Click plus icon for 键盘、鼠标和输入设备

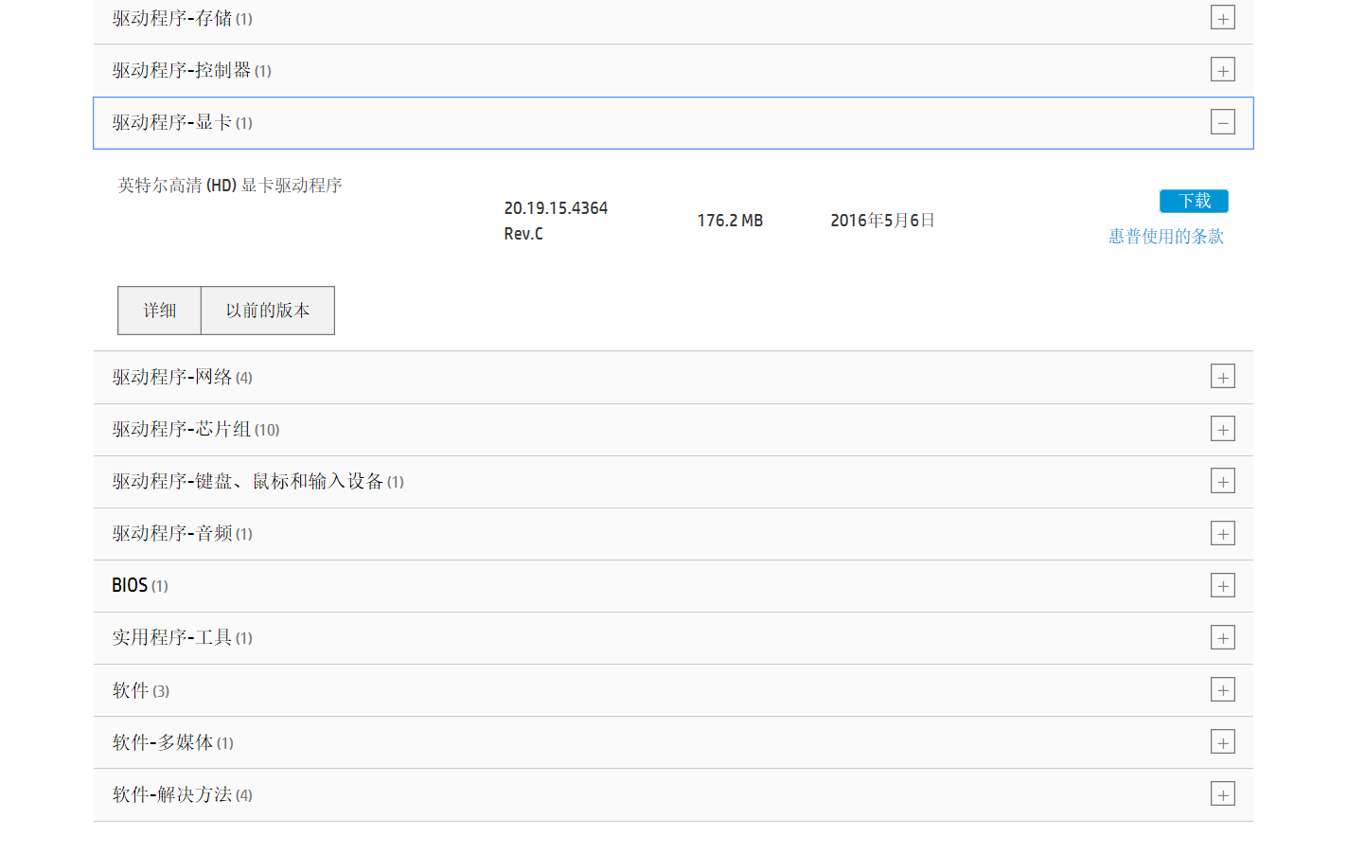coord(1222,481)
